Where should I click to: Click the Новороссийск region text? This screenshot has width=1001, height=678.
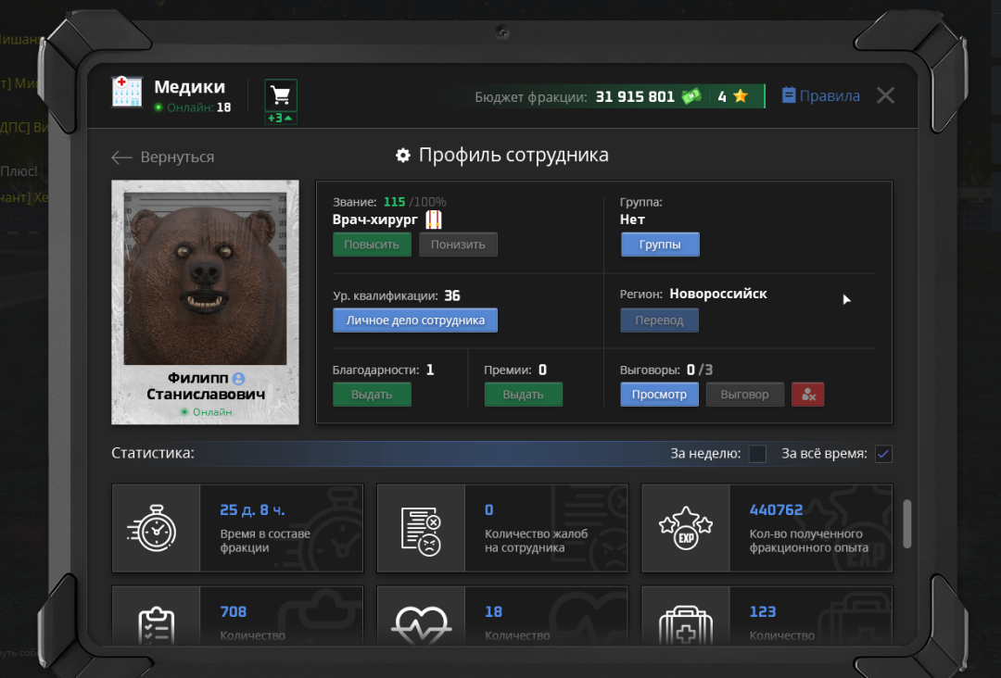(718, 294)
